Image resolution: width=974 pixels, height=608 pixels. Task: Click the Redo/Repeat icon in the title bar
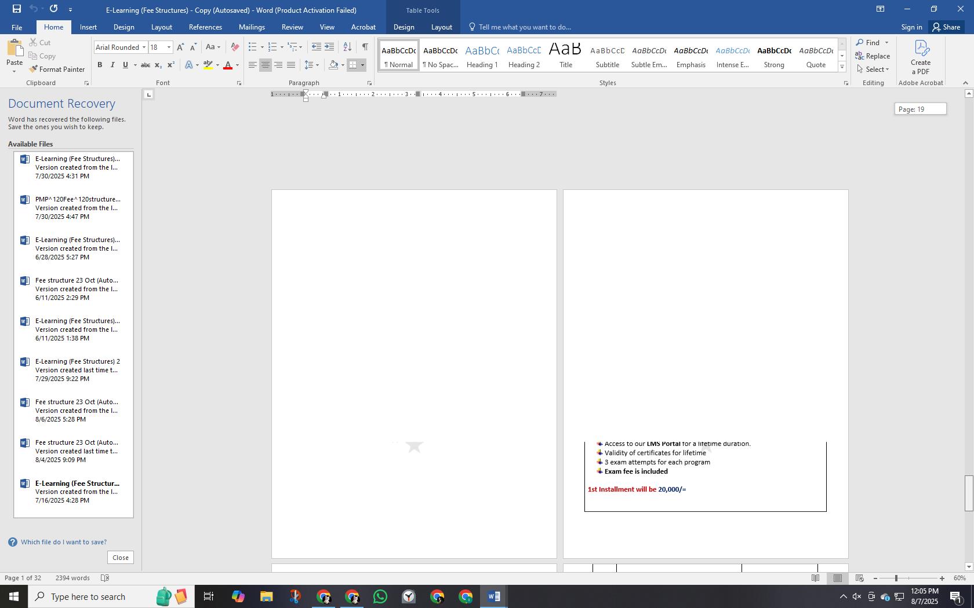coord(54,9)
